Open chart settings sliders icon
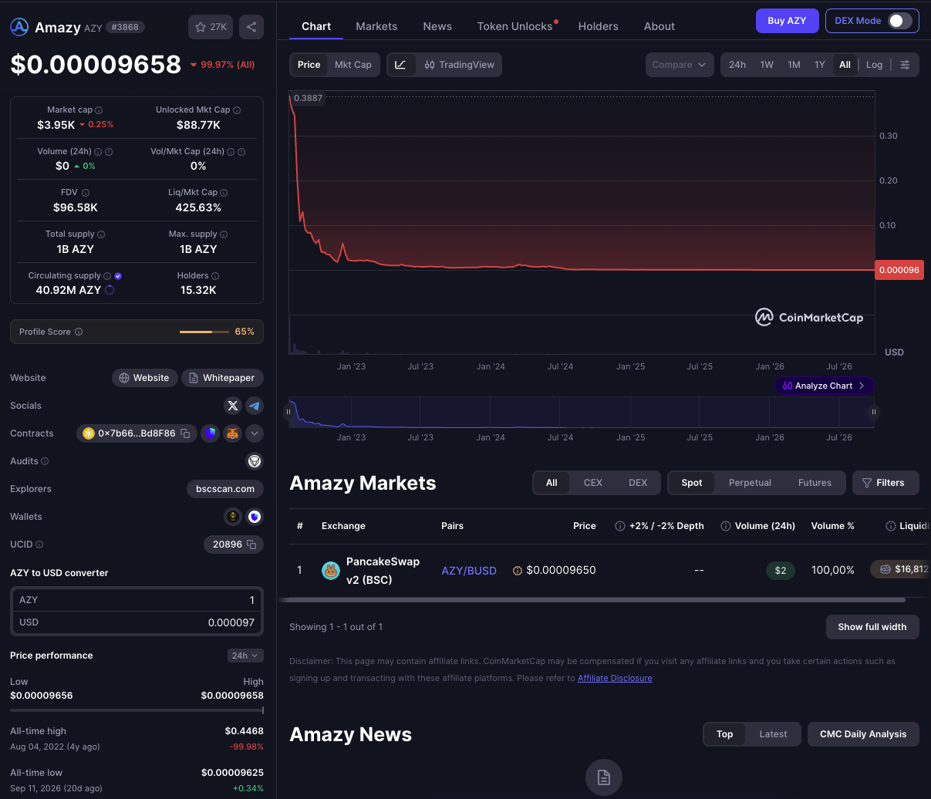Viewport: 931px width, 799px height. tap(905, 65)
